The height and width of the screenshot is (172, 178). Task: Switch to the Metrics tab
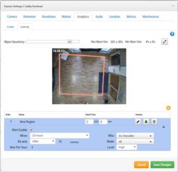pyautogui.click(x=131, y=17)
